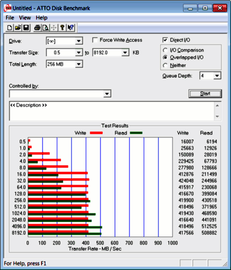Image resolution: width=231 pixels, height=270 pixels.
Task: Click the red Write legend swatch
Action: (x=96, y=133)
